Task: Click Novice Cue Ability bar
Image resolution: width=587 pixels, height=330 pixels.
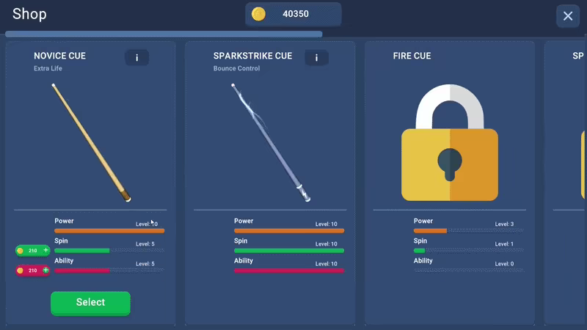Action: (109, 271)
